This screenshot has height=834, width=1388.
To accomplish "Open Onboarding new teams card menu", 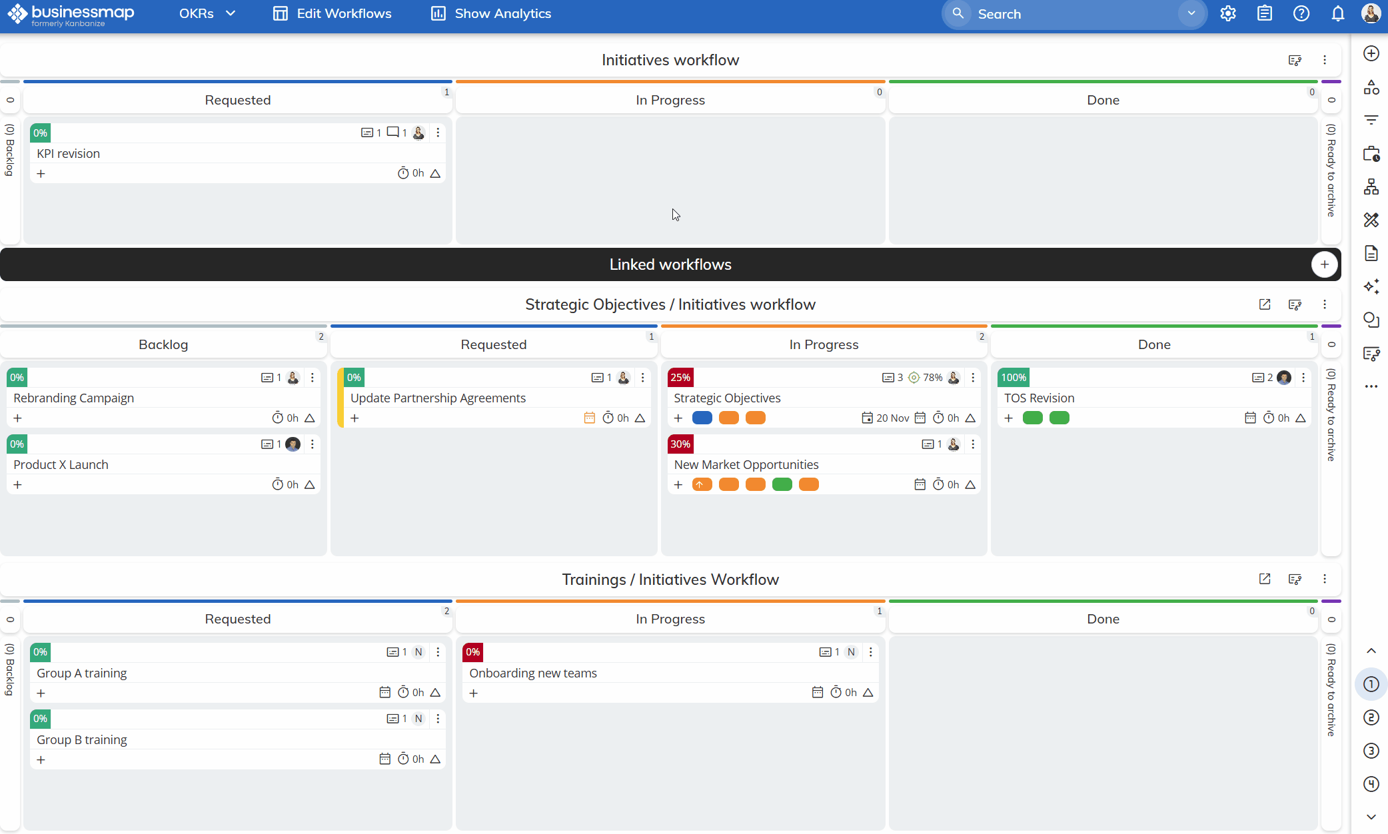I will pos(870,652).
